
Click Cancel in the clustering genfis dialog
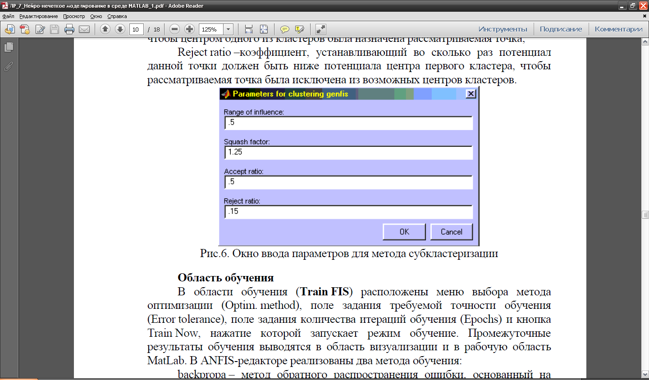[x=452, y=232]
